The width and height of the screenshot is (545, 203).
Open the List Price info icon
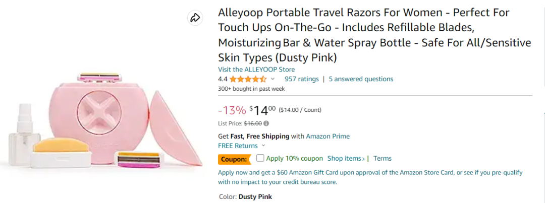(x=266, y=123)
